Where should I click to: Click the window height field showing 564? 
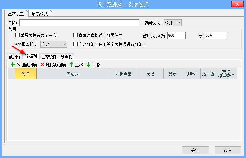click(215, 35)
